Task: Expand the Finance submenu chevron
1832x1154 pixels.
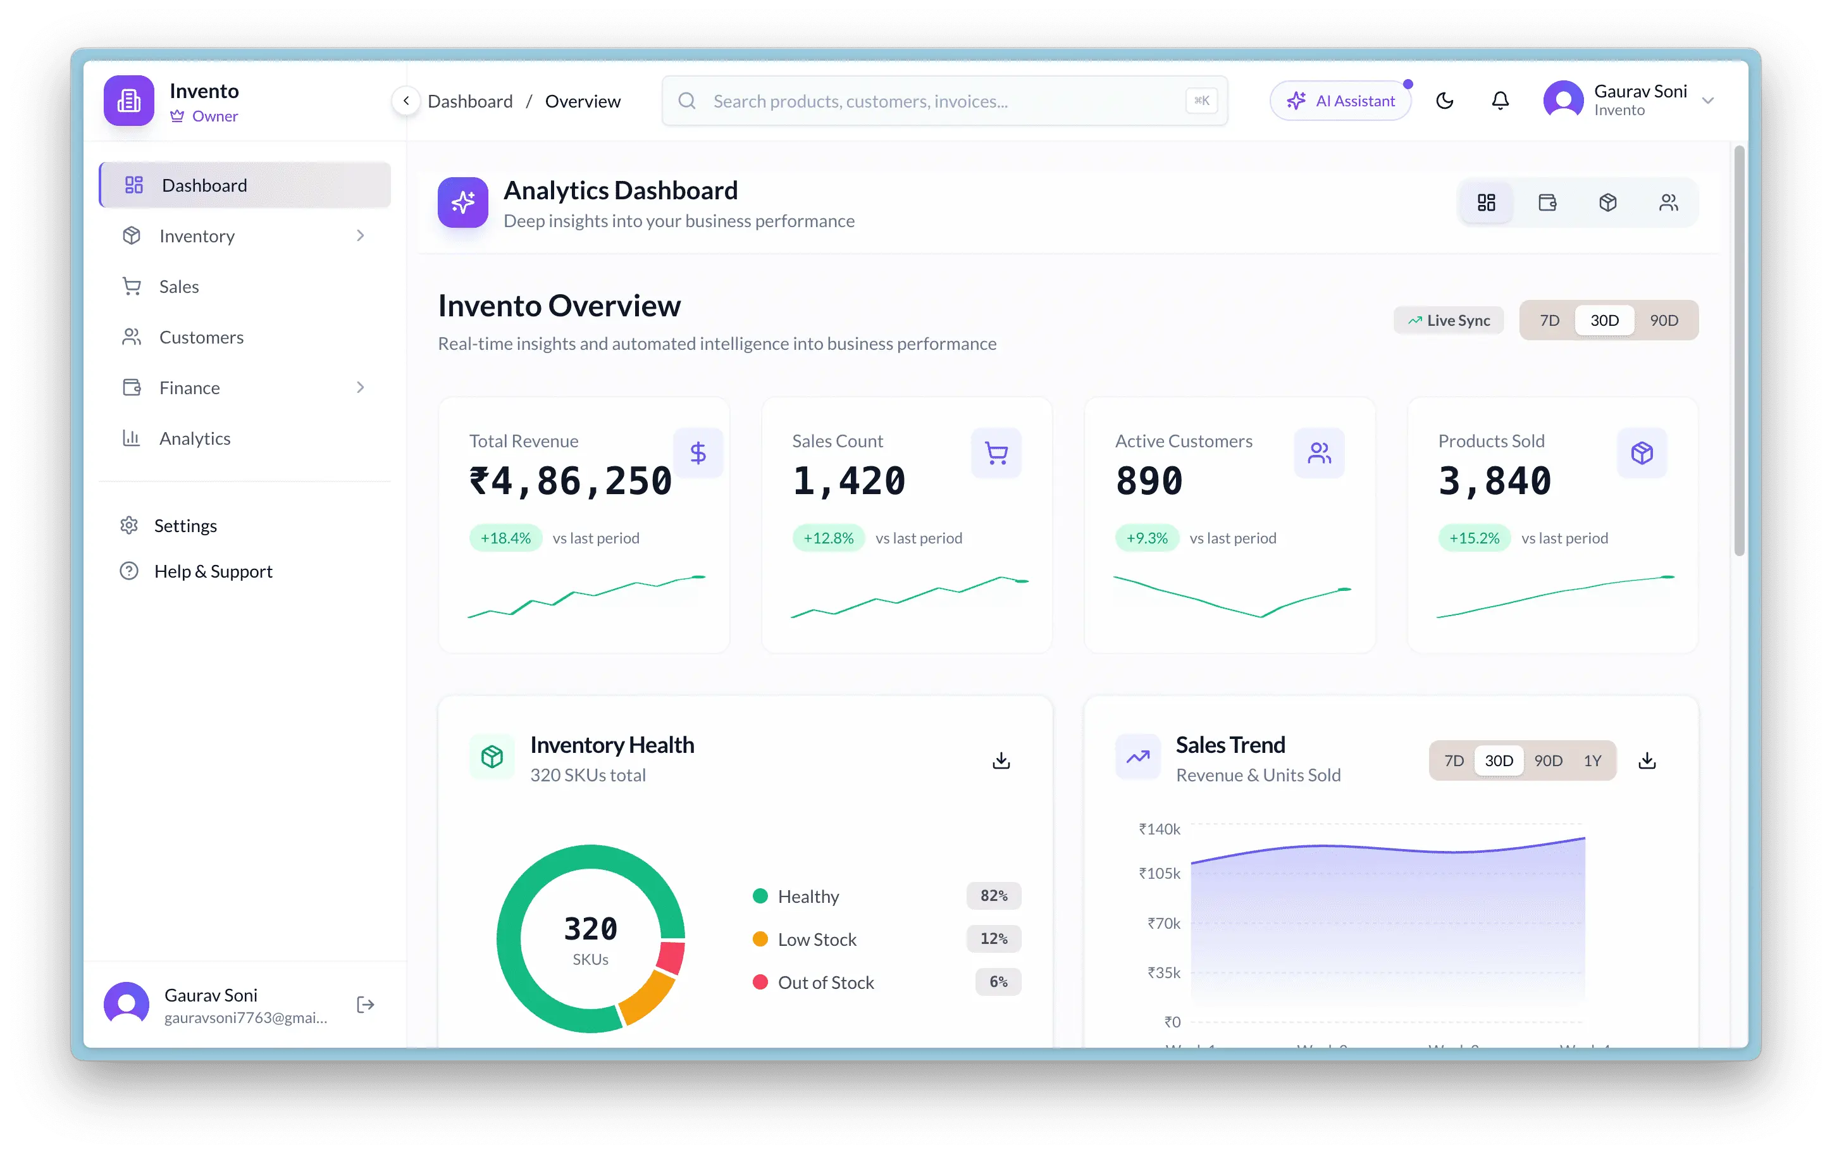Action: click(361, 388)
